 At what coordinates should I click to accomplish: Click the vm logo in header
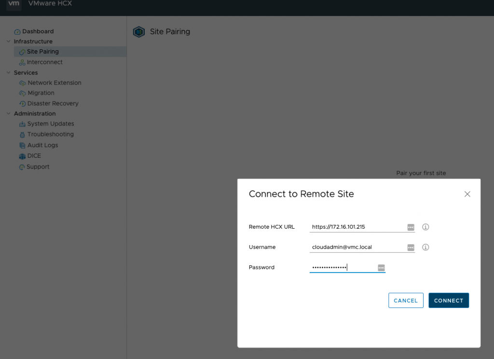tap(14, 4)
